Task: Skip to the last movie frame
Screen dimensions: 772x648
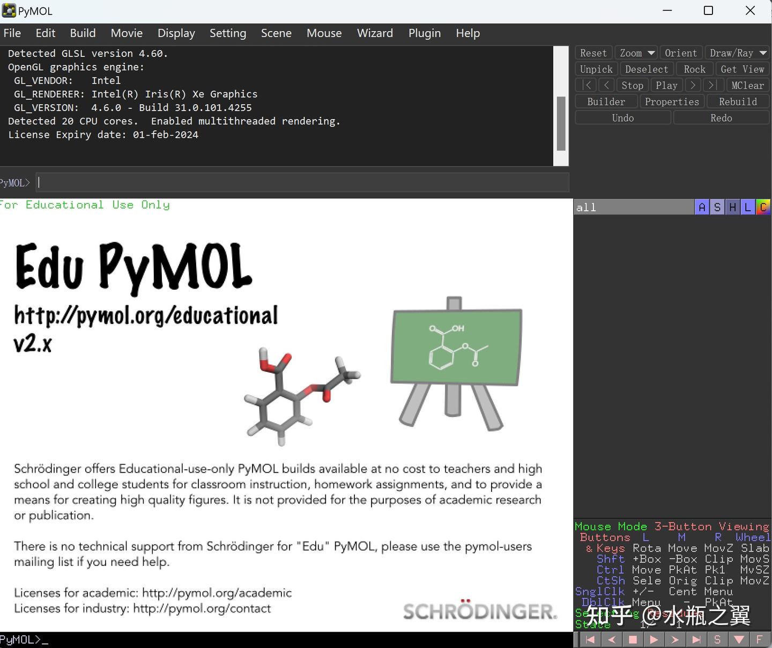Action: 697,639
